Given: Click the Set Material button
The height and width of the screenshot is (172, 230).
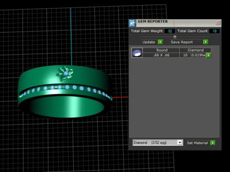Looking at the screenshot, I should click(197, 143).
